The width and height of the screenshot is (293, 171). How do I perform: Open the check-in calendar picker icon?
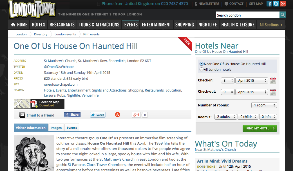point(273,81)
